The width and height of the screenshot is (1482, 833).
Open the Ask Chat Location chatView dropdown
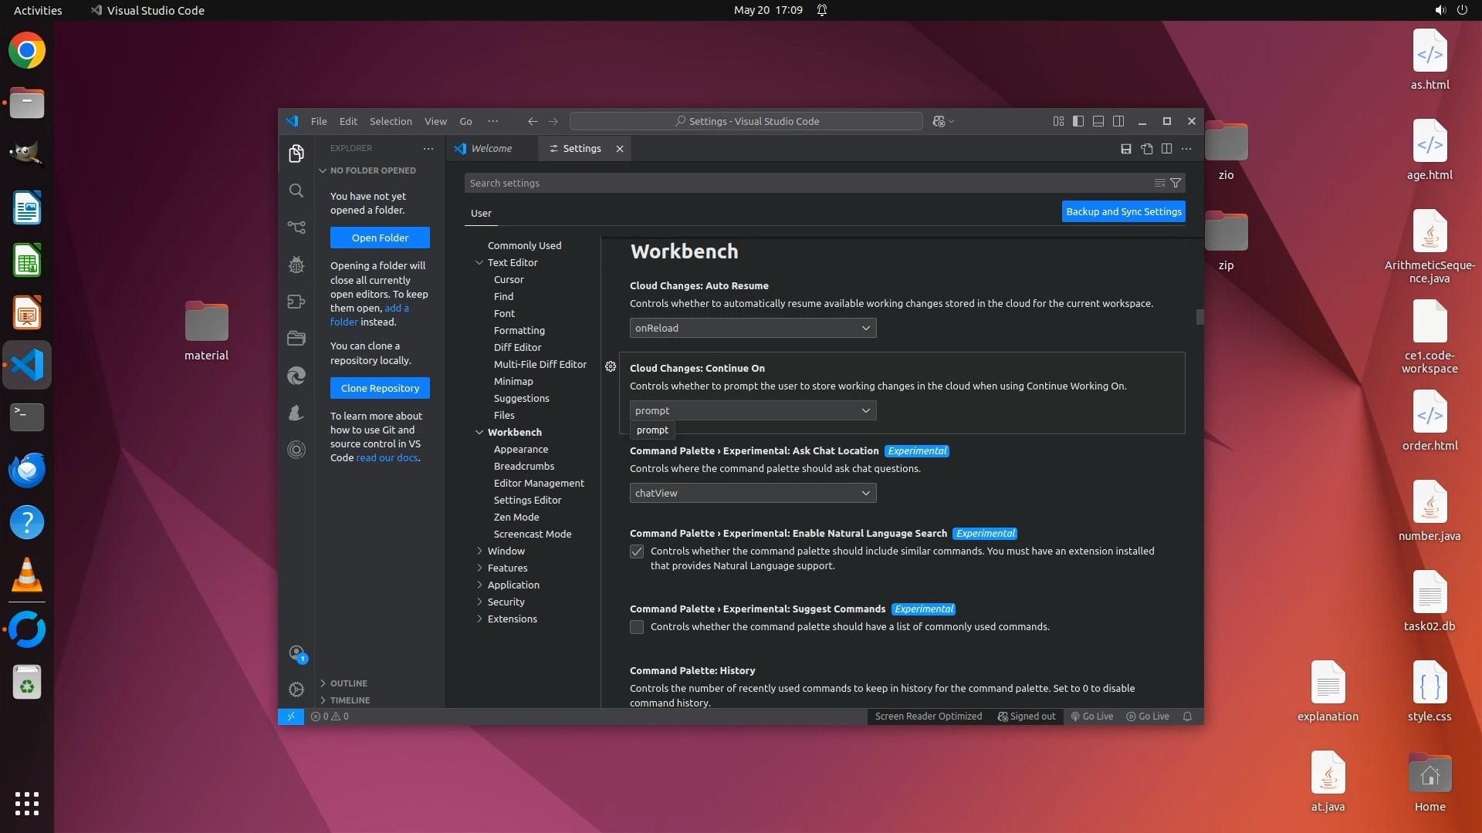[x=753, y=493]
